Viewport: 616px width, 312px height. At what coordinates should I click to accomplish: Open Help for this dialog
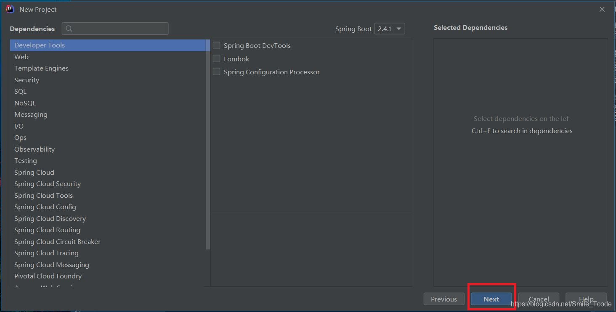pyautogui.click(x=586, y=299)
